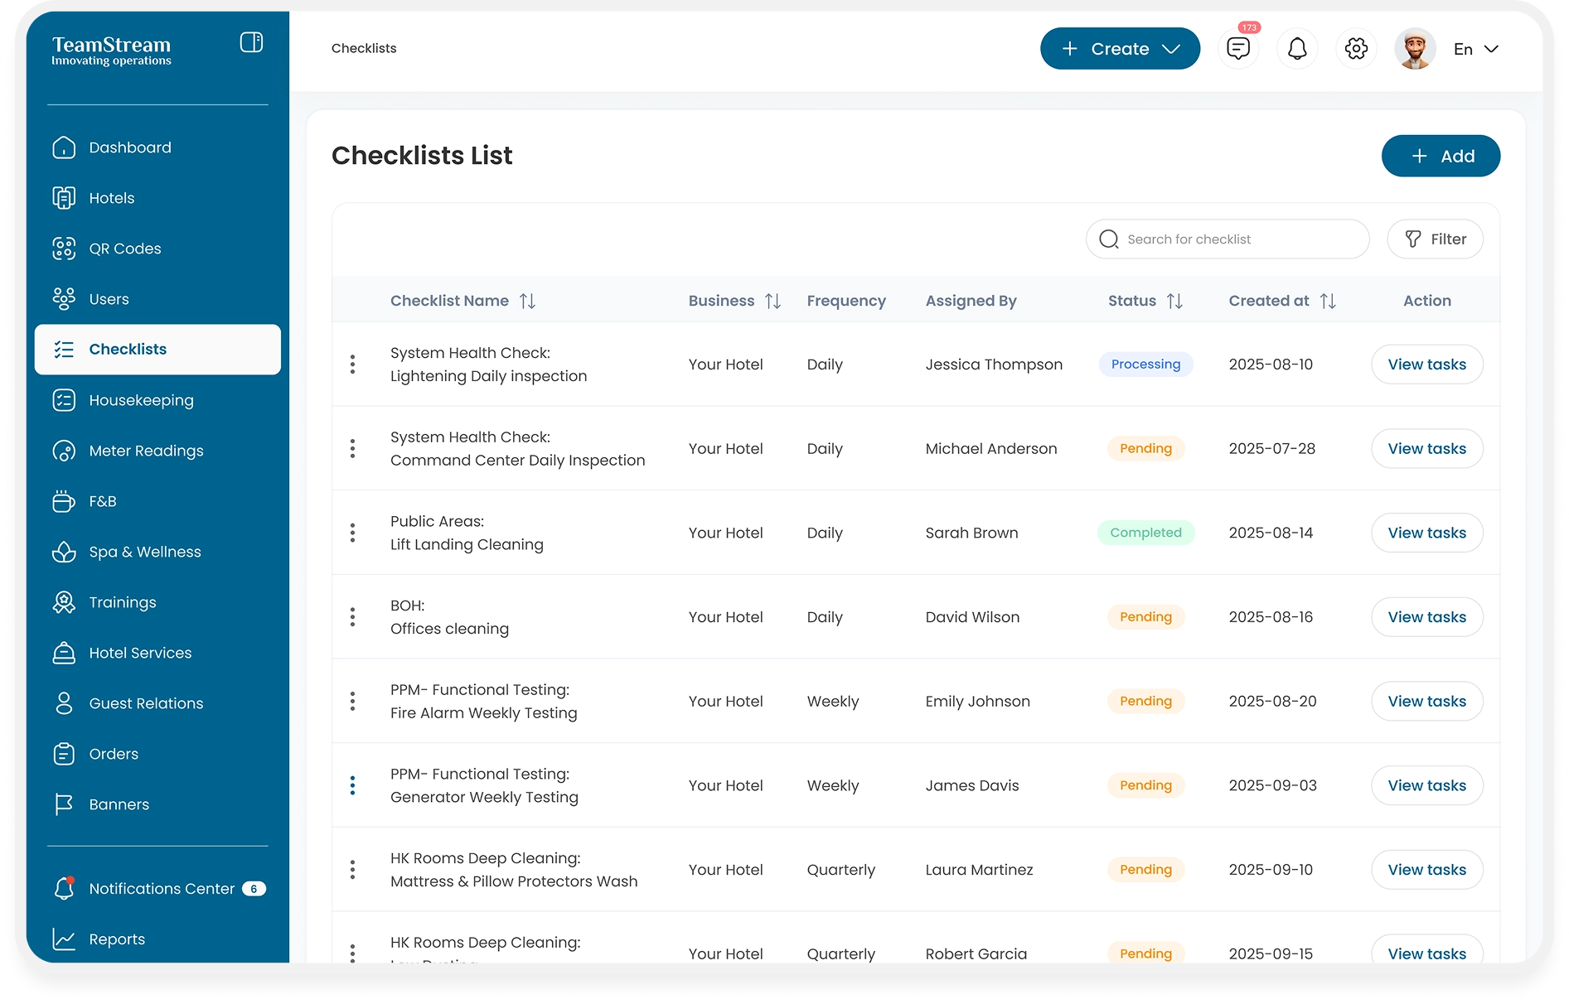The width and height of the screenshot is (1569, 1004).
Task: Sort by Created at column
Action: point(1327,301)
